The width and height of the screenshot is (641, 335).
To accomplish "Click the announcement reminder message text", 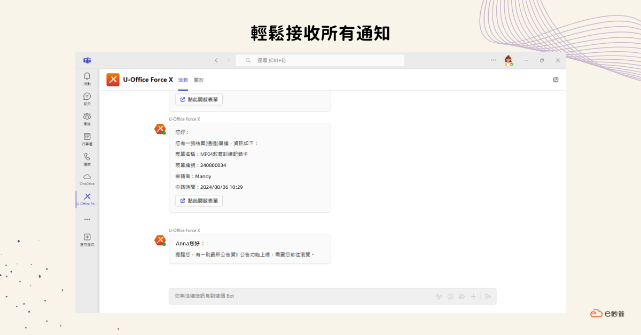I will pos(245,254).
